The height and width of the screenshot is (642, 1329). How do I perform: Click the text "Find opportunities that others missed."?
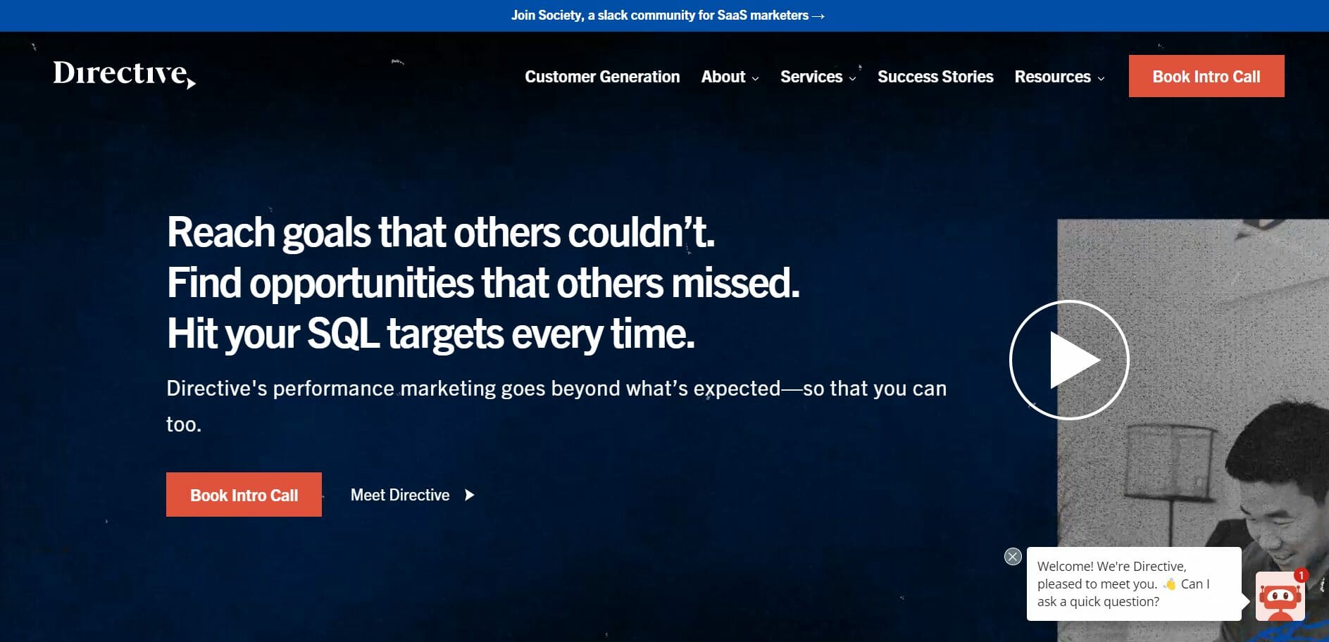point(483,283)
